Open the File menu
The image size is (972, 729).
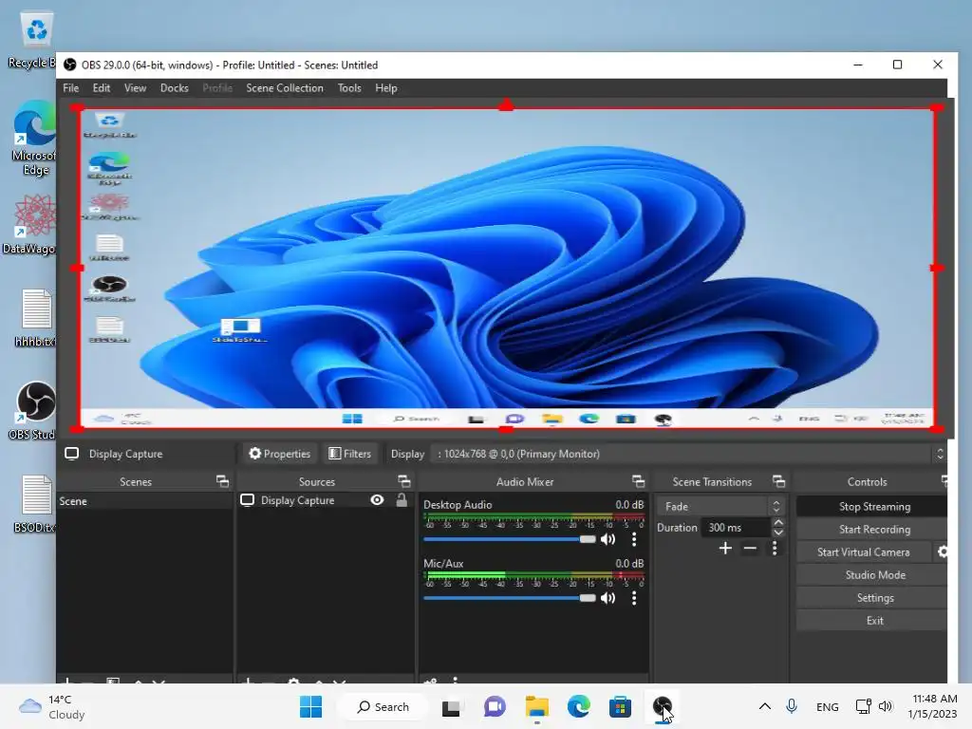tap(70, 88)
